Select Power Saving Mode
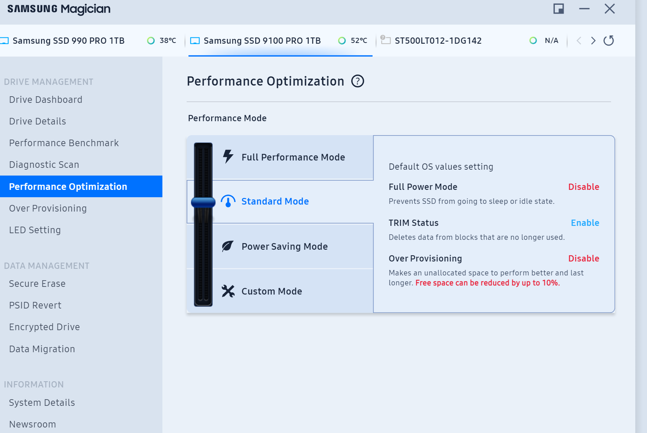This screenshot has height=433, width=647. [x=280, y=246]
